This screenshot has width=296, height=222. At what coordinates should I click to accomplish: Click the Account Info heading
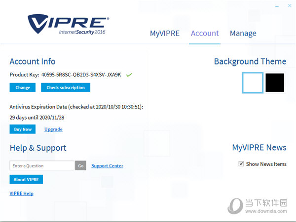click(x=33, y=62)
